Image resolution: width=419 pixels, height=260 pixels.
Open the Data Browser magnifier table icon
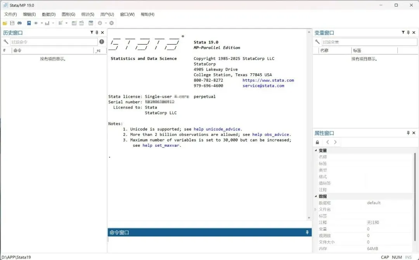pyautogui.click(x=81, y=23)
